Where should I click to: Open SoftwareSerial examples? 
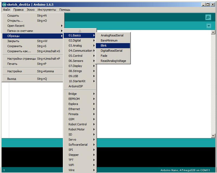(80, 145)
